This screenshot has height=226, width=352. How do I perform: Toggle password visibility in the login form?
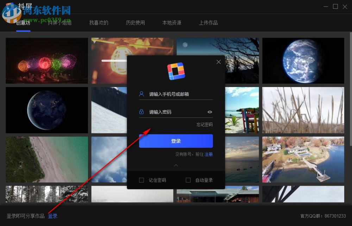coord(210,112)
